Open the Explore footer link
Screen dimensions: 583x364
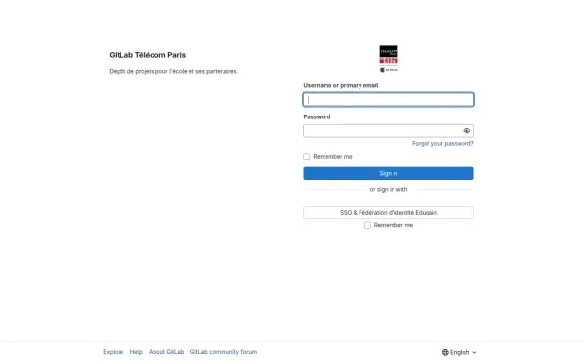click(x=114, y=352)
